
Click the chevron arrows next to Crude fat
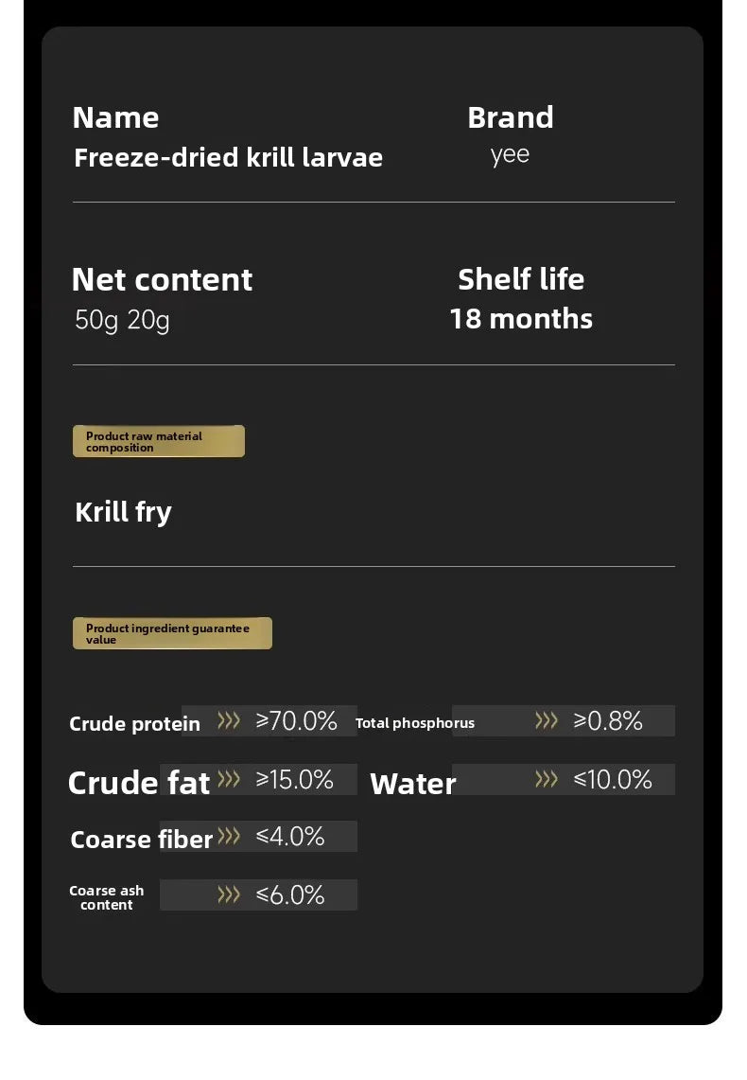pyautogui.click(x=229, y=780)
